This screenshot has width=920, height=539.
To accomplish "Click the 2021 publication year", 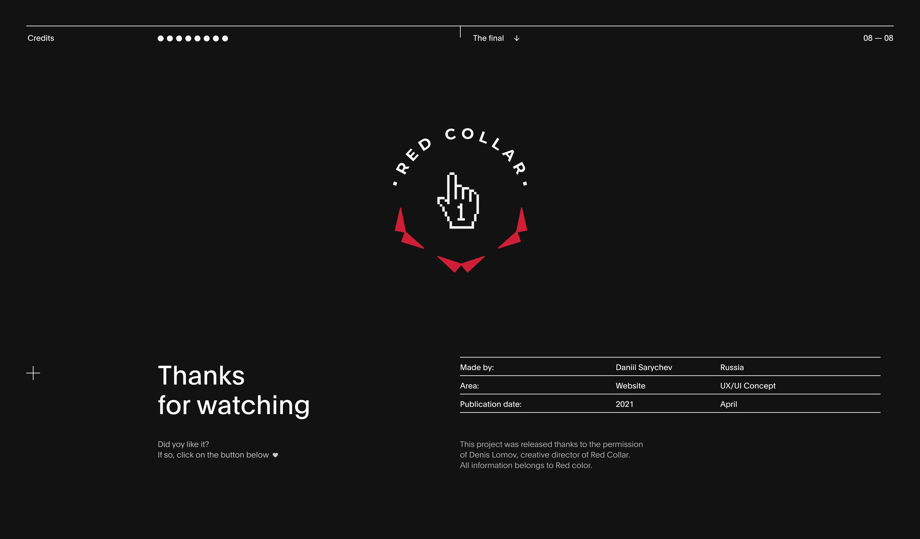I will point(624,404).
